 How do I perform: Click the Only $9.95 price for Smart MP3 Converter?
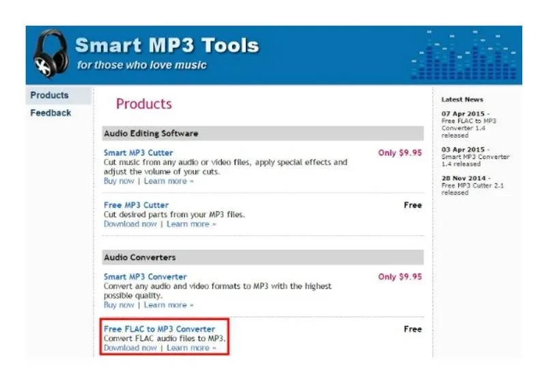pos(400,277)
